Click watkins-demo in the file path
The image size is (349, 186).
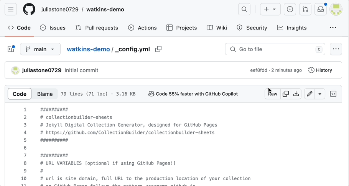pos(88,49)
